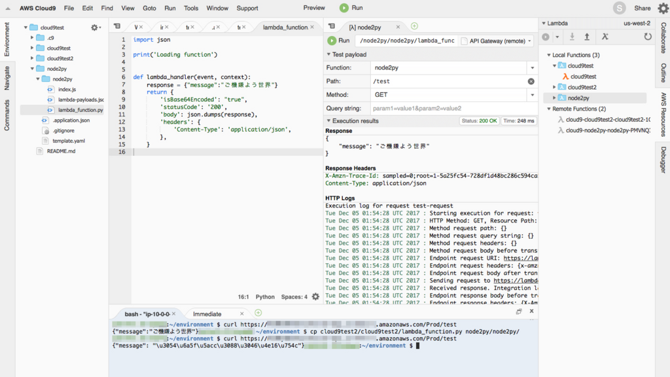Click the user avatar S icon
The height and width of the screenshot is (377, 670).
pos(619,8)
